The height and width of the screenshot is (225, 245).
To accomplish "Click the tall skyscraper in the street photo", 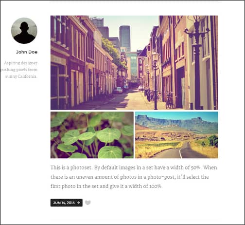I will click(x=125, y=38).
